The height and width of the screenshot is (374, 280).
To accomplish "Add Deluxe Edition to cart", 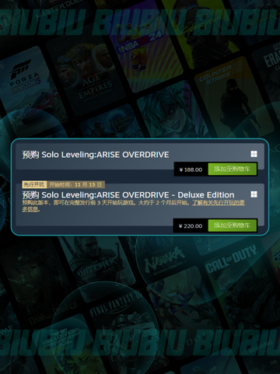I will point(233,225).
